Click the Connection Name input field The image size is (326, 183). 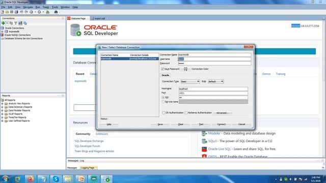click(214, 55)
